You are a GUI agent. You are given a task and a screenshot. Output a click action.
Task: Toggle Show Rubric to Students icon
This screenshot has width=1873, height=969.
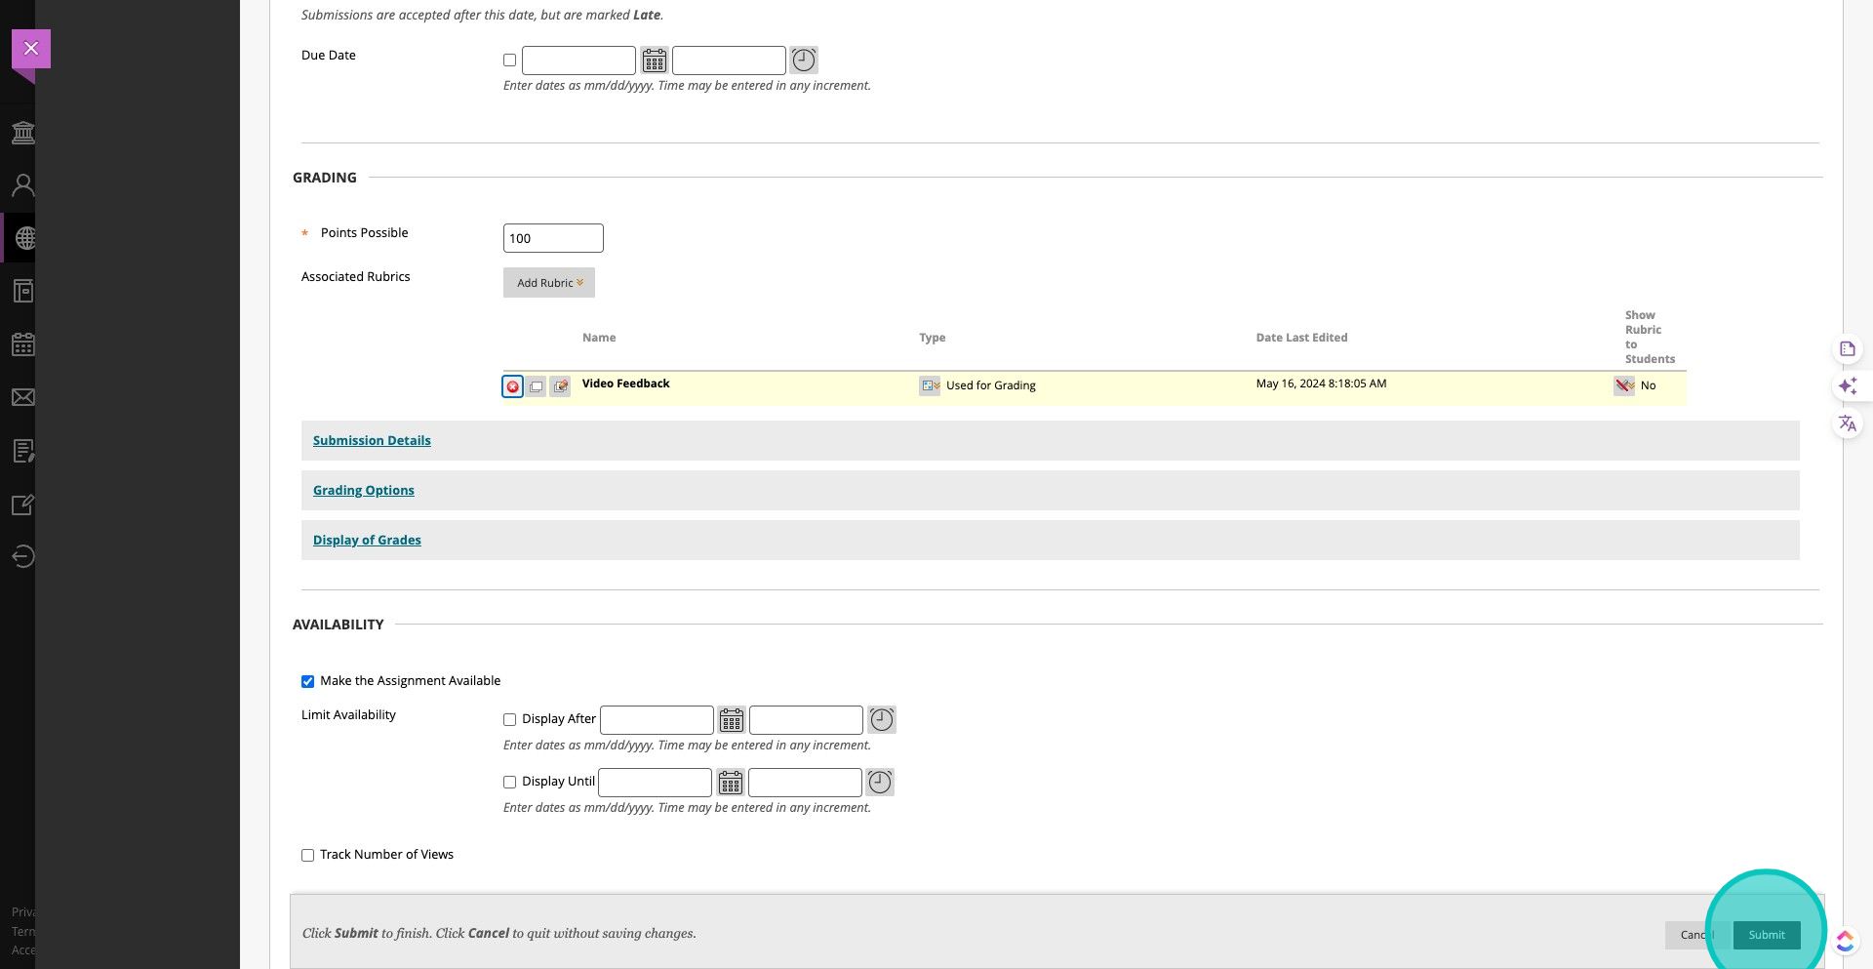click(1623, 385)
